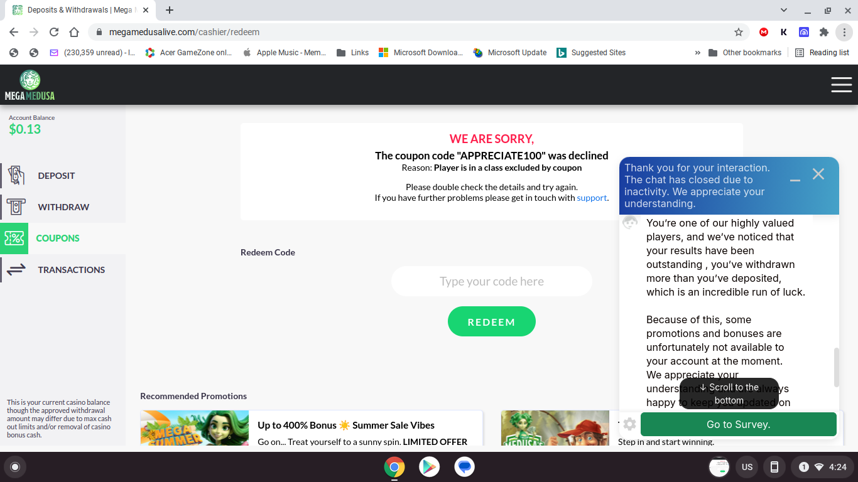Follow the support link
Image resolution: width=858 pixels, height=482 pixels.
(592, 198)
